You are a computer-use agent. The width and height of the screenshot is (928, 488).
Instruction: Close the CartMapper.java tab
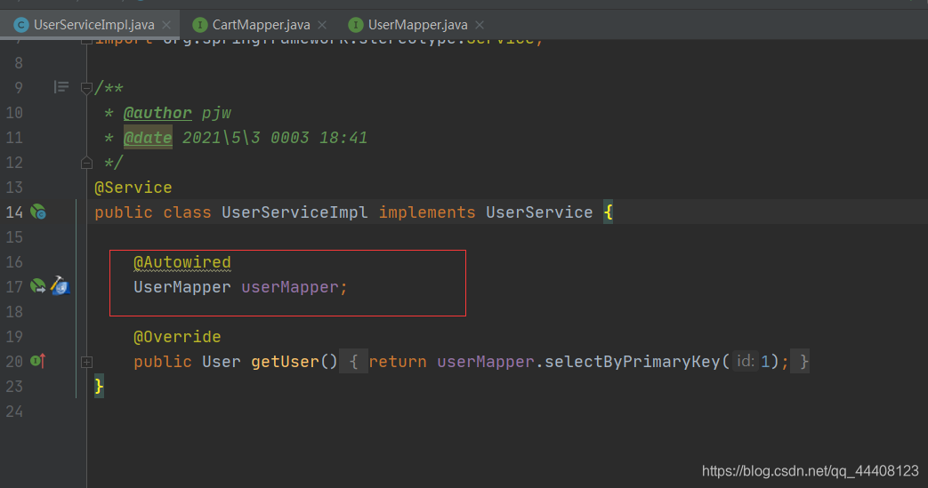(x=322, y=25)
